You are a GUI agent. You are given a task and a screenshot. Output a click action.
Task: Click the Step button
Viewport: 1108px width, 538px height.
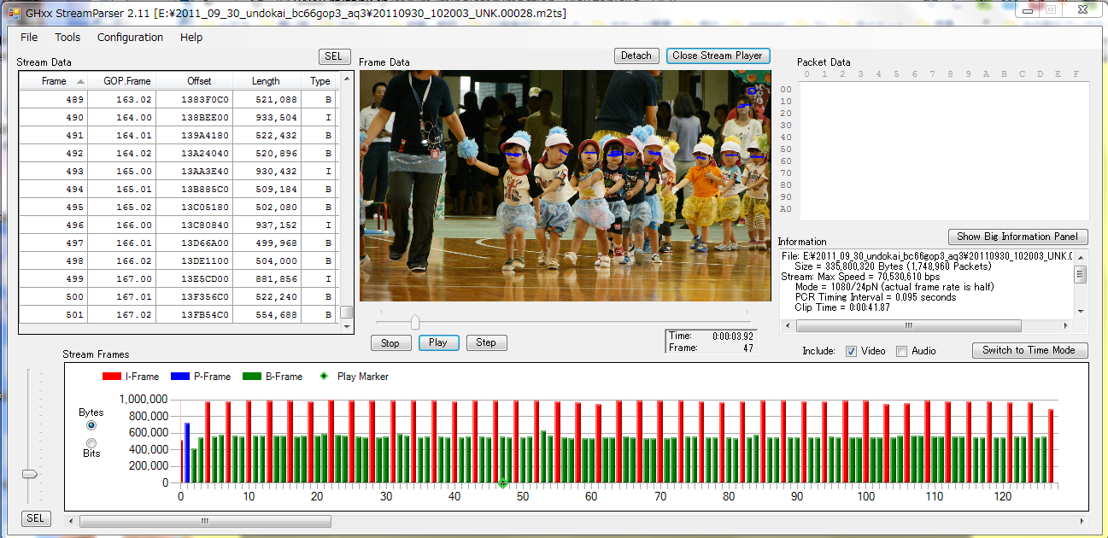coord(486,342)
